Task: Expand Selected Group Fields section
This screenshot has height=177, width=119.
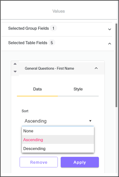Action: [110, 29]
